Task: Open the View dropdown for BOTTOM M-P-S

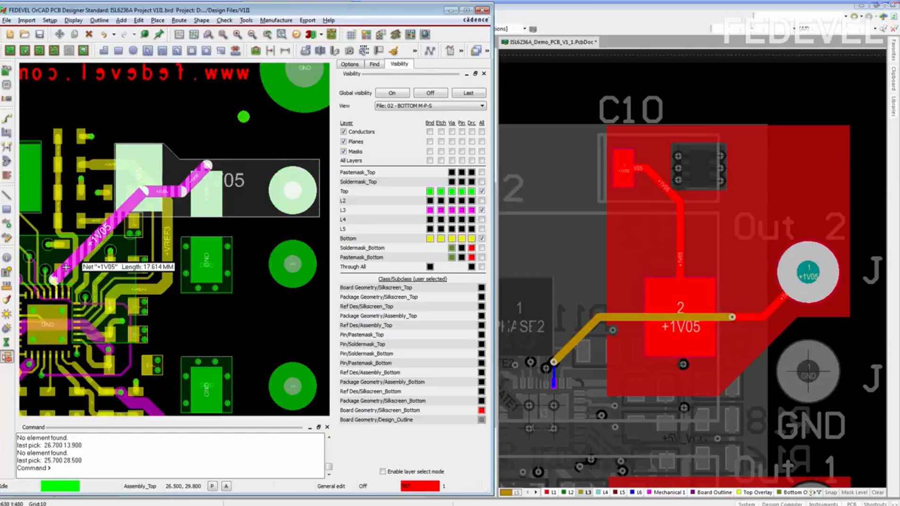Action: pyautogui.click(x=482, y=106)
